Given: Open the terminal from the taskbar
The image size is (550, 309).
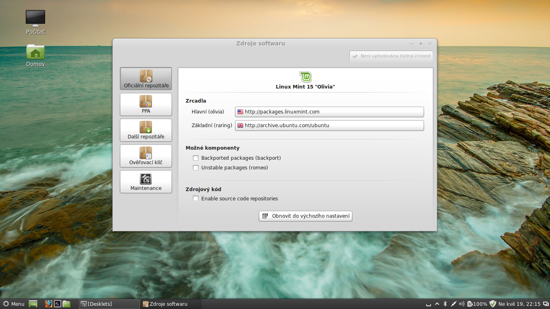Looking at the screenshot, I should (58, 304).
